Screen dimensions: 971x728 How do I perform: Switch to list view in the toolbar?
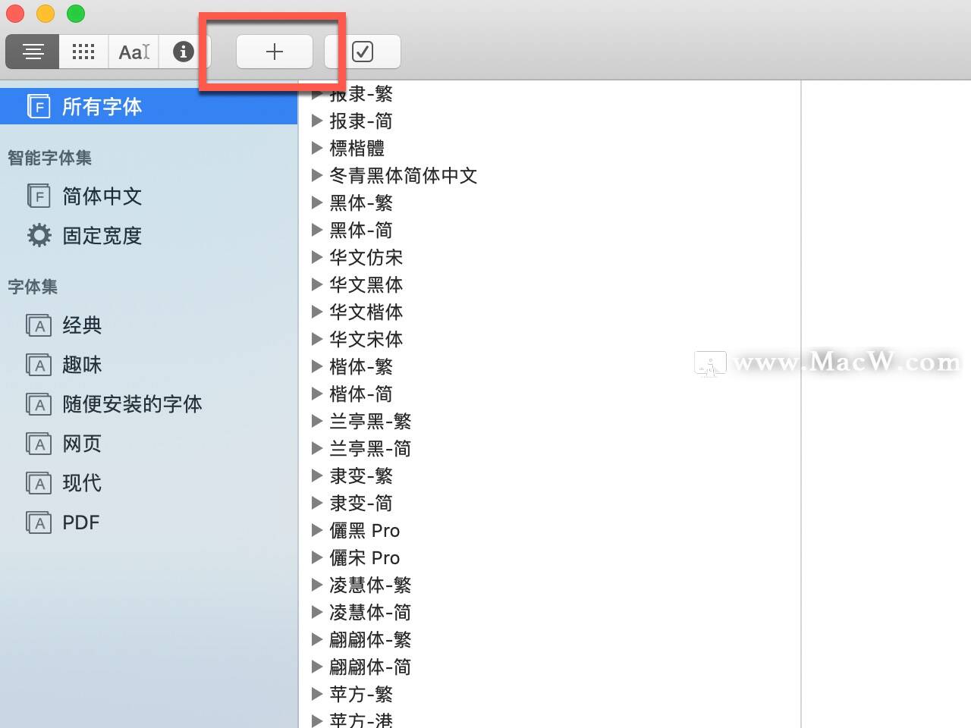pos(32,52)
